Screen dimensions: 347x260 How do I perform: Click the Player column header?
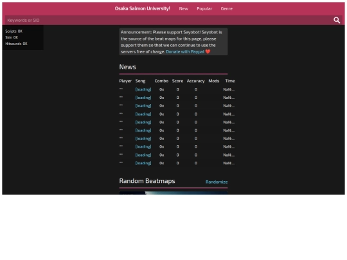[125, 81]
